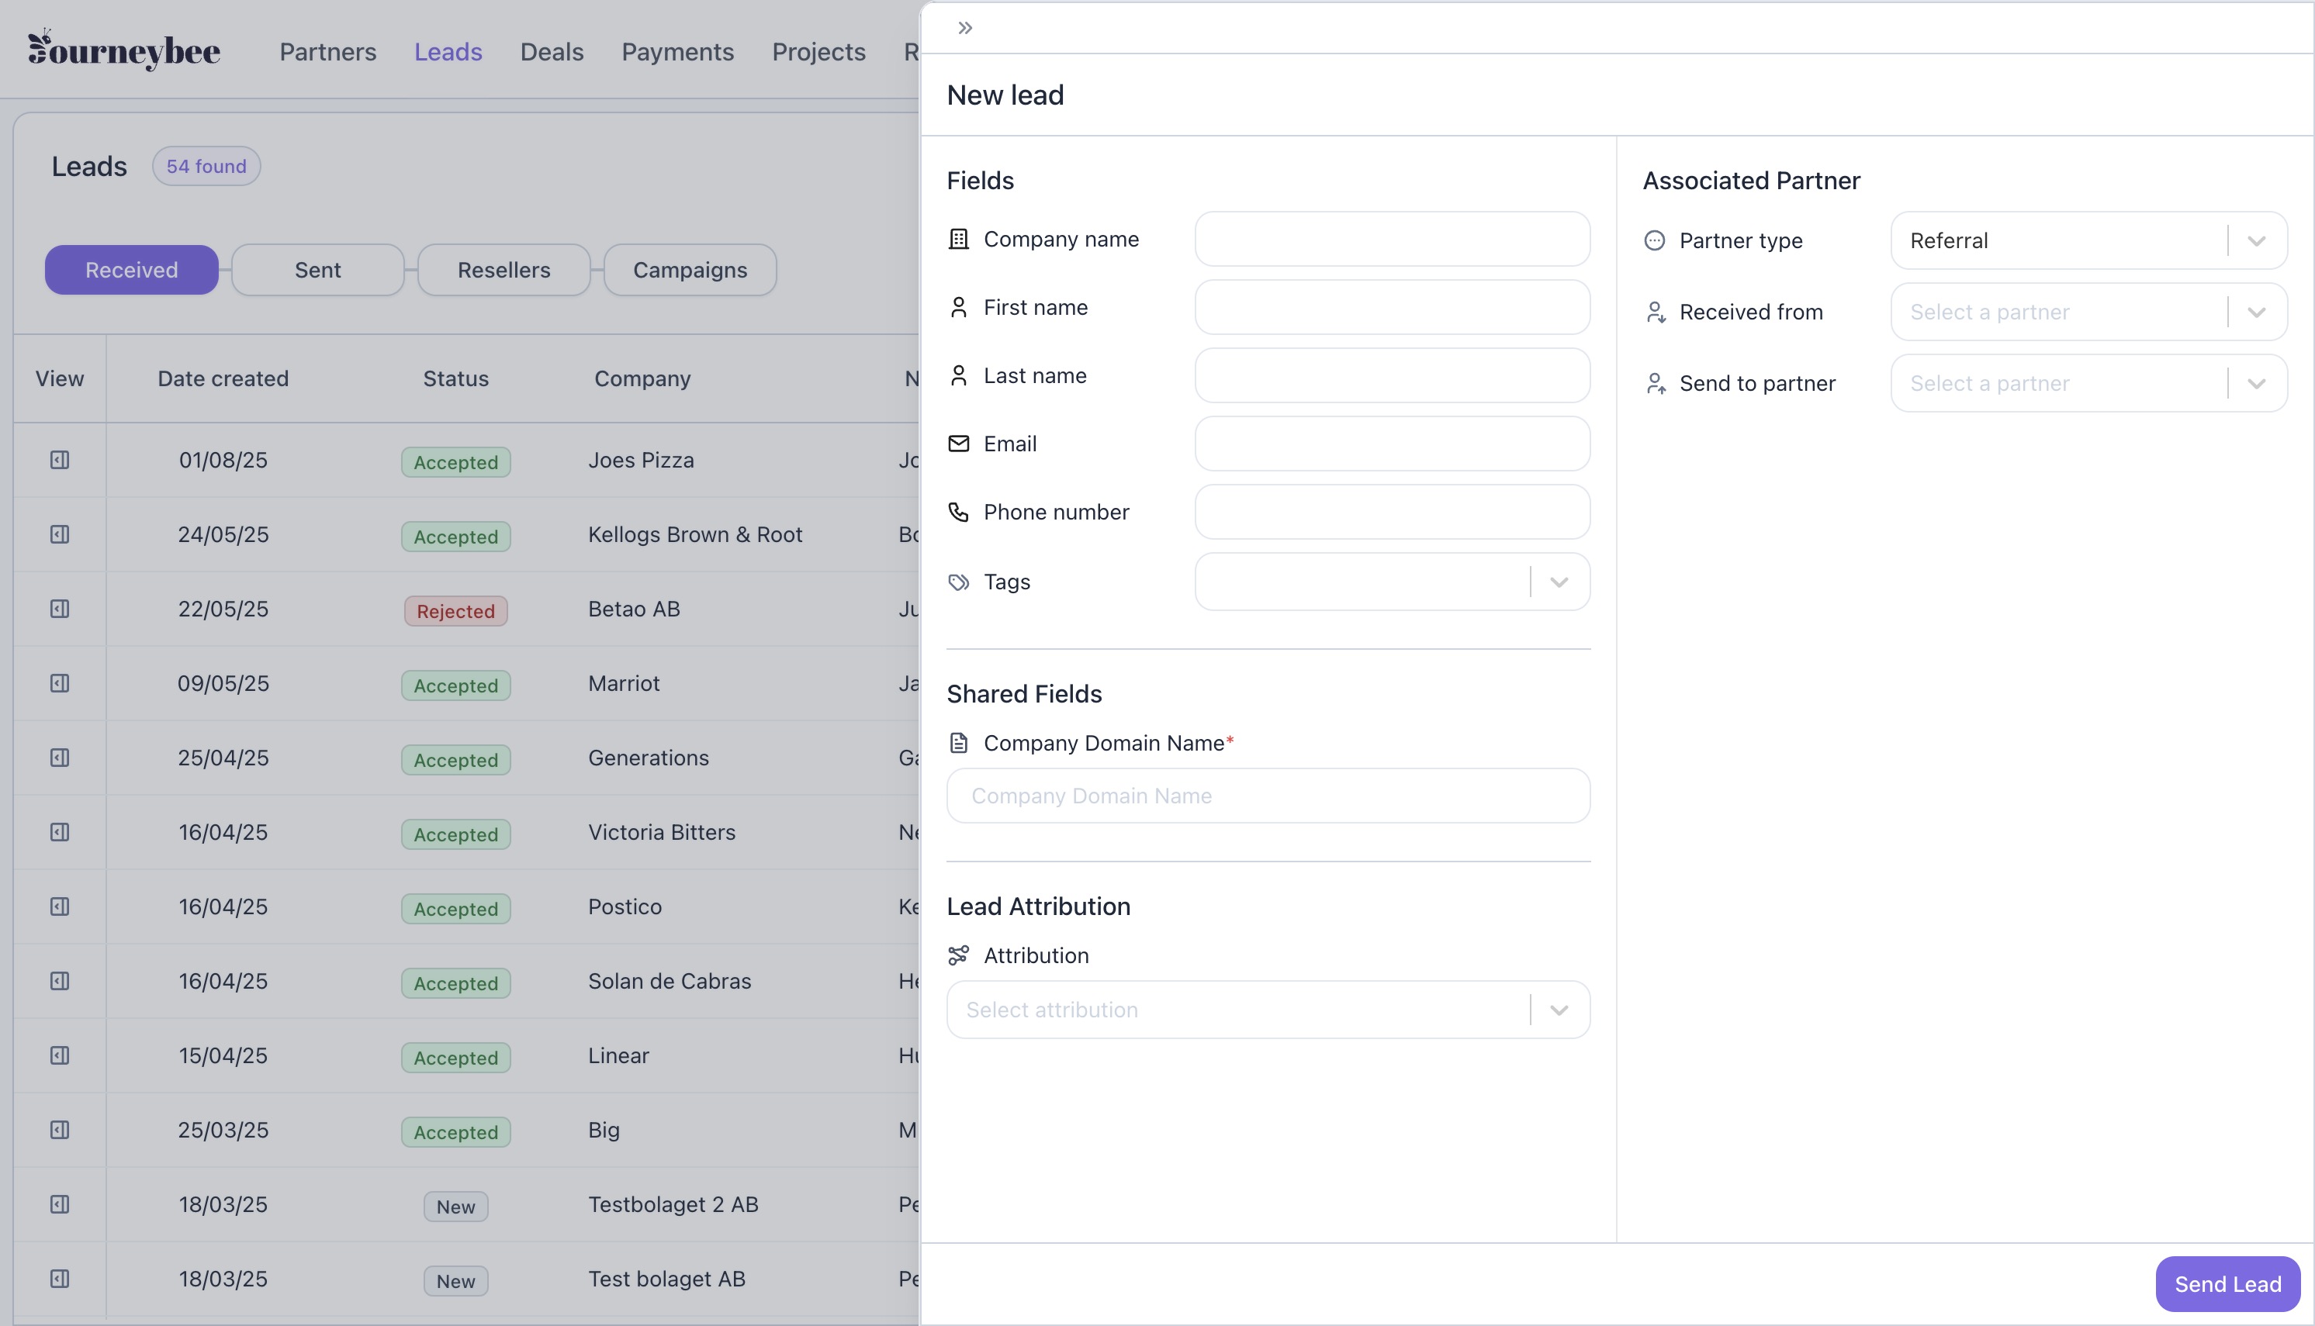Viewport: 2315px width, 1326px height.
Task: Click the Accepted status on Joes Pizza row
Action: 455,461
